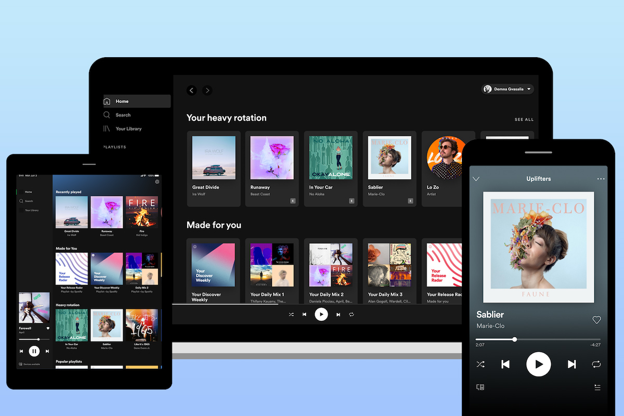Image resolution: width=624 pixels, height=416 pixels.
Task: Open Sablier album card on laptop
Action: click(389, 168)
